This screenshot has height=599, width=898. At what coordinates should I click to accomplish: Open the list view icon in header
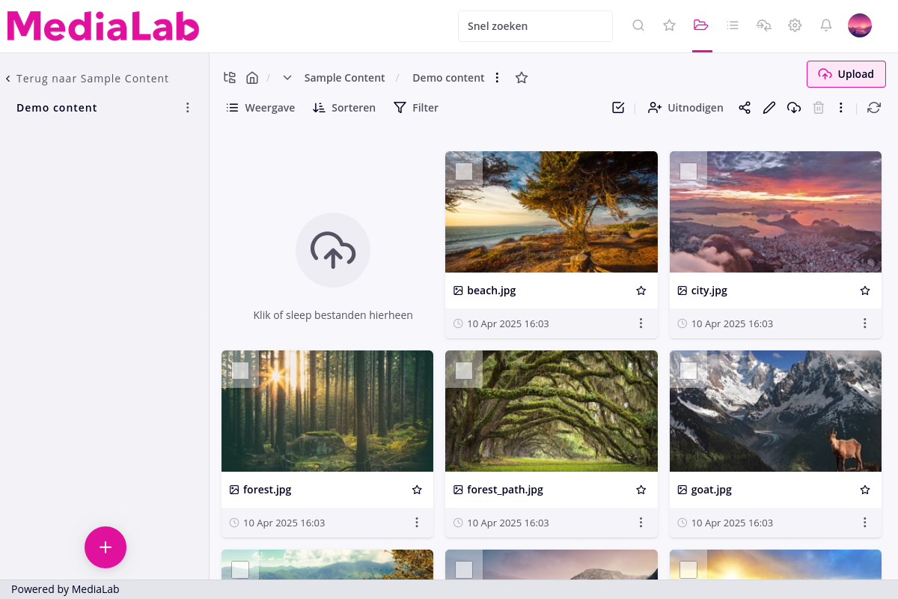[x=733, y=25]
